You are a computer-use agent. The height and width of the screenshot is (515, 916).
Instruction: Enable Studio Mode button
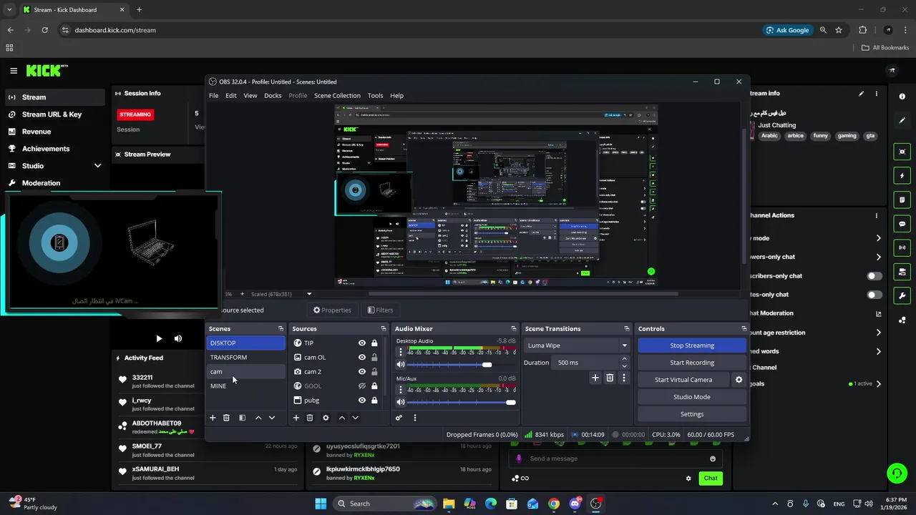tap(692, 397)
